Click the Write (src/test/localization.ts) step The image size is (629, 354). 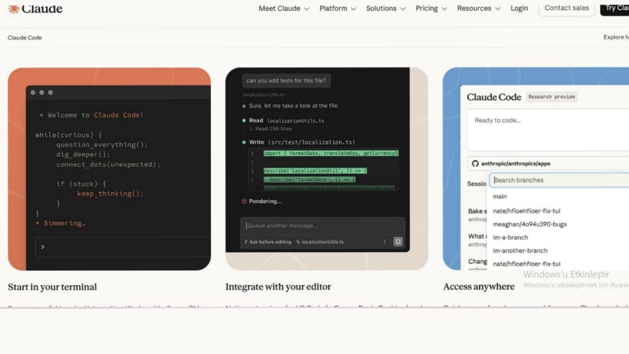302,142
